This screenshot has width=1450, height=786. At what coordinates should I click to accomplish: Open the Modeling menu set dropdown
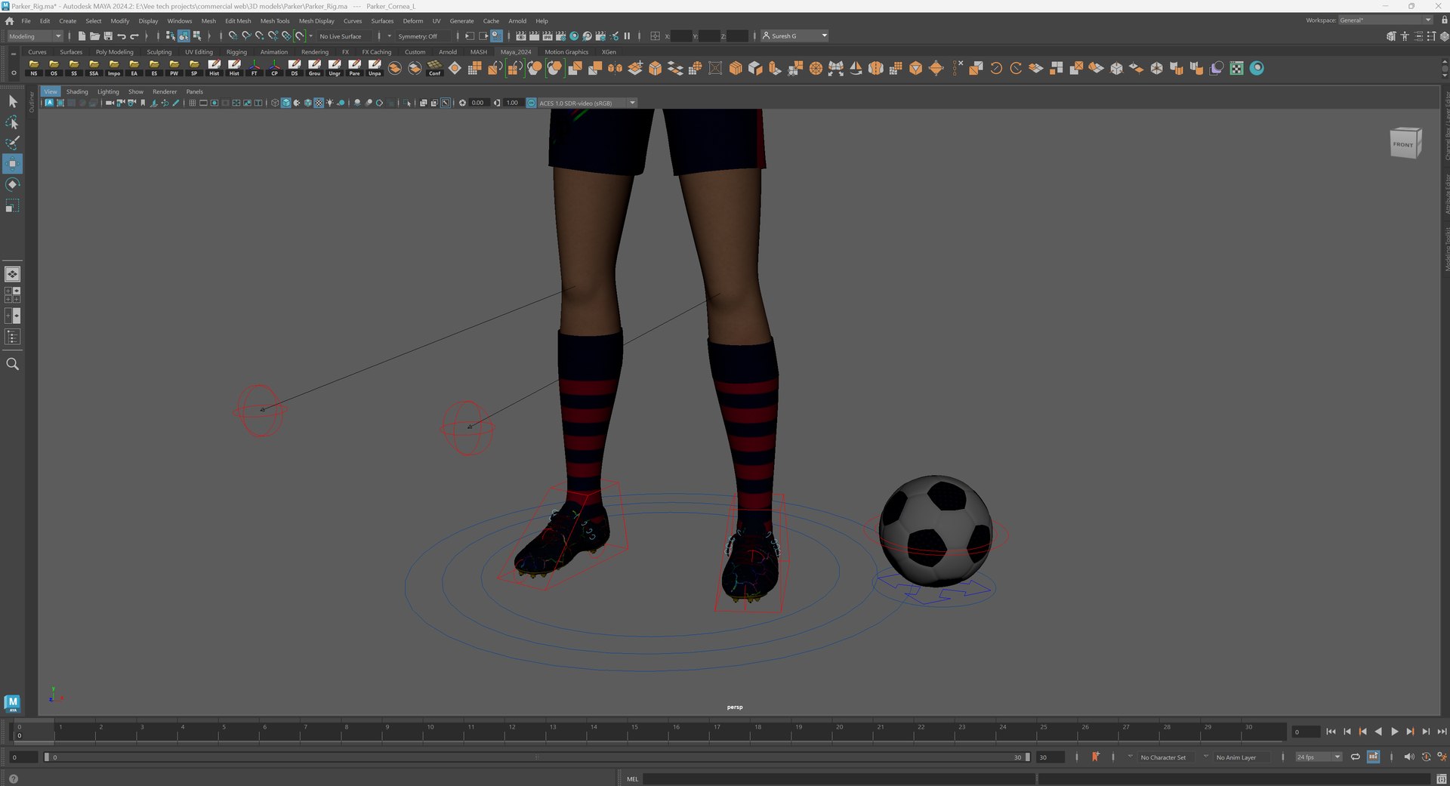click(35, 36)
